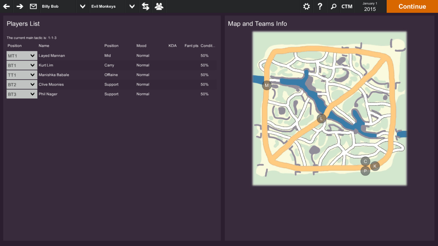Click the L marker in map center

click(x=321, y=118)
